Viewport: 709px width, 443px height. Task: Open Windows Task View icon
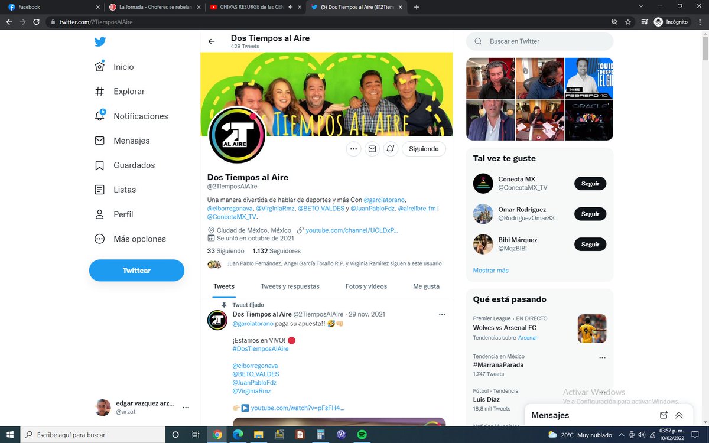pos(195,435)
